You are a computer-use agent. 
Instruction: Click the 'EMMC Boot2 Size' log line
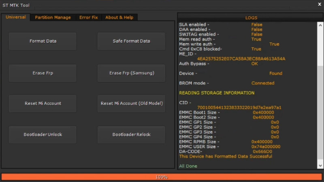(226, 117)
